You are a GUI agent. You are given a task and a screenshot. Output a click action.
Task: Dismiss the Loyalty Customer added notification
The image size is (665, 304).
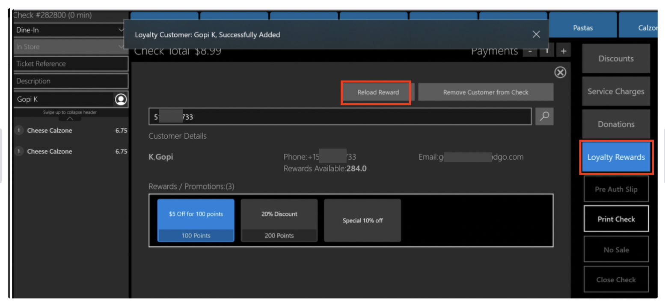click(536, 35)
